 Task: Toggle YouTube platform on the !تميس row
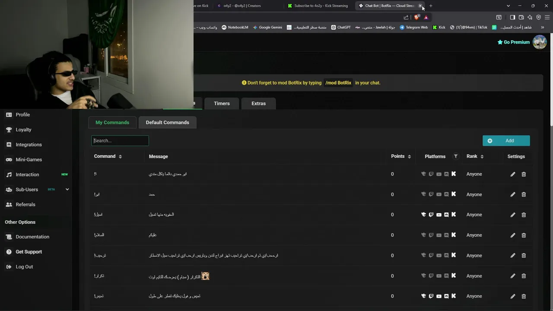[439, 296]
